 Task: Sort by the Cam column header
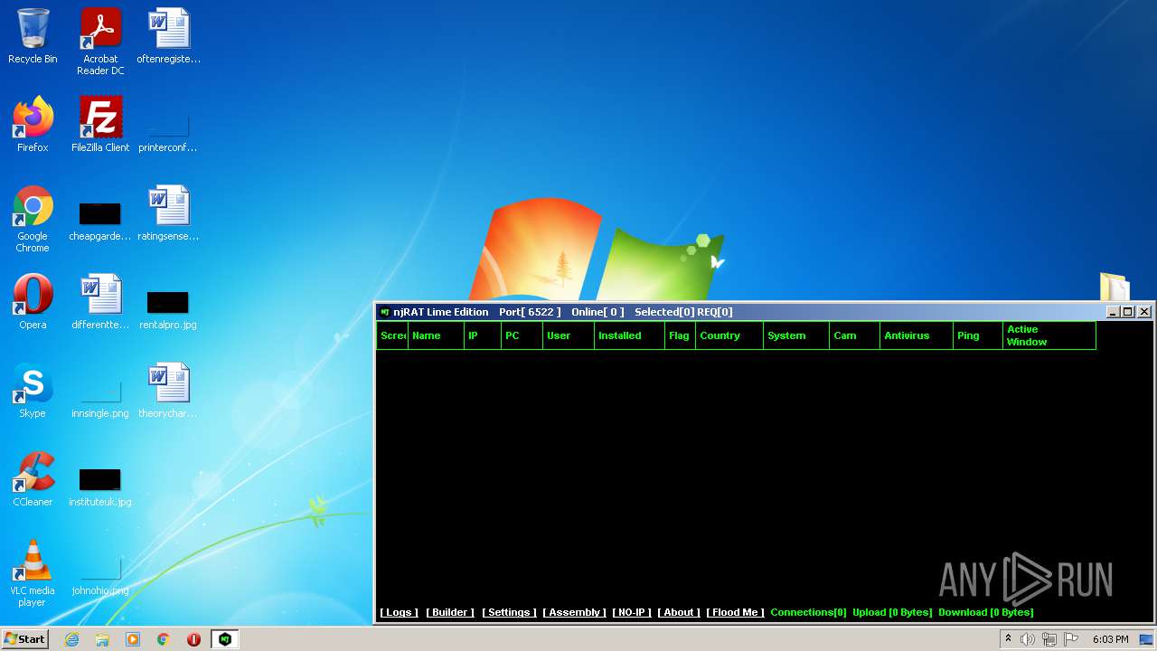[855, 335]
